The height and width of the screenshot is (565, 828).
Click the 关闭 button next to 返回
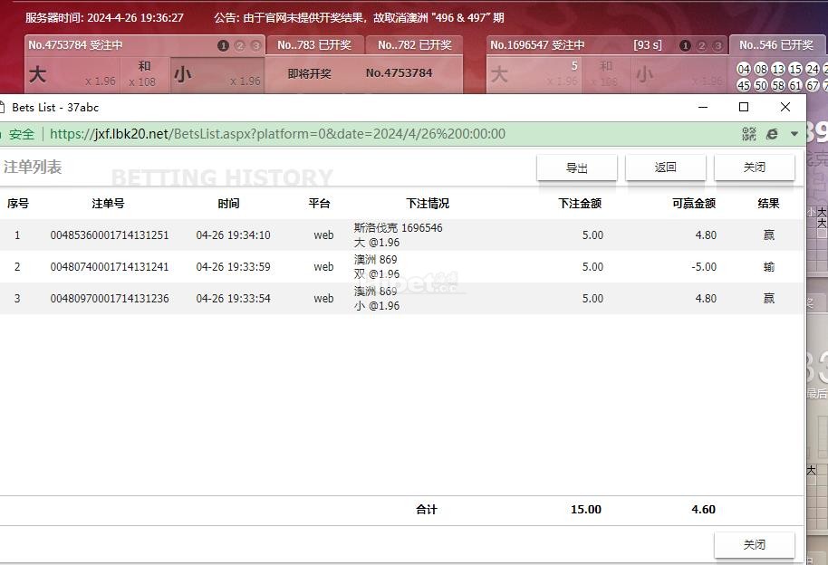click(754, 168)
